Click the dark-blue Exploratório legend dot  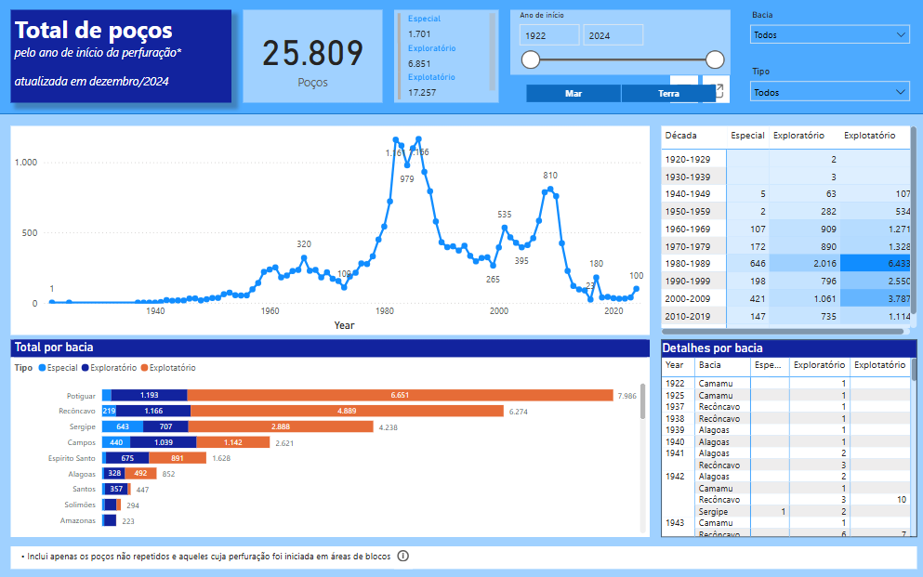(x=85, y=368)
